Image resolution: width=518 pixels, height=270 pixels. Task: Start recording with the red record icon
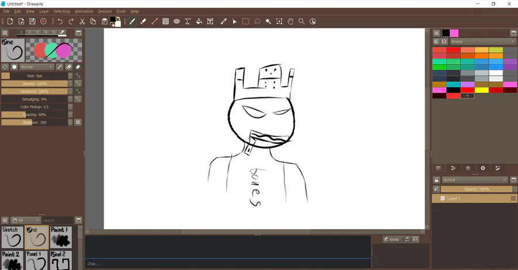coord(43,21)
